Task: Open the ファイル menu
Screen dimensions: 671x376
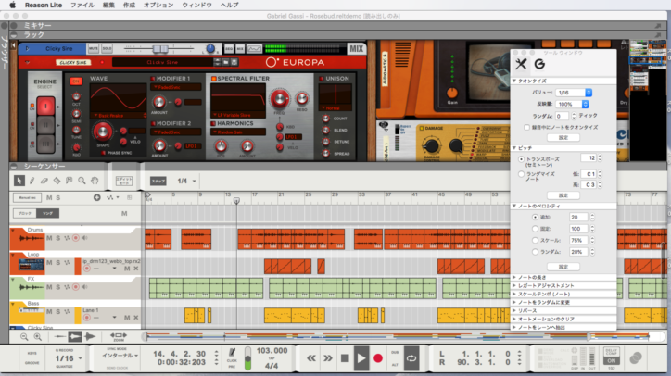Action: pyautogui.click(x=82, y=6)
